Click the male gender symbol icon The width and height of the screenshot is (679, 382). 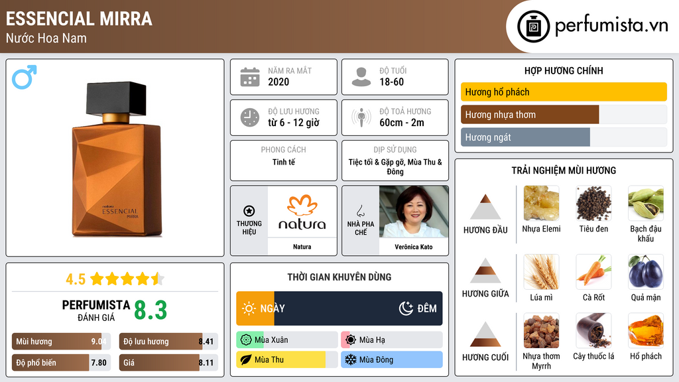[x=25, y=77]
